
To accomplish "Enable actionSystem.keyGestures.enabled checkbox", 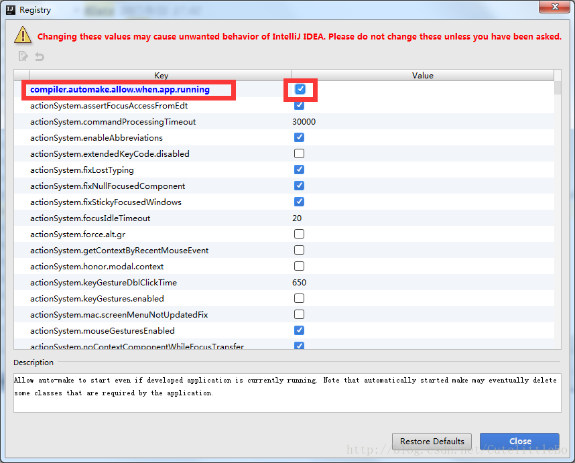I will coord(300,298).
